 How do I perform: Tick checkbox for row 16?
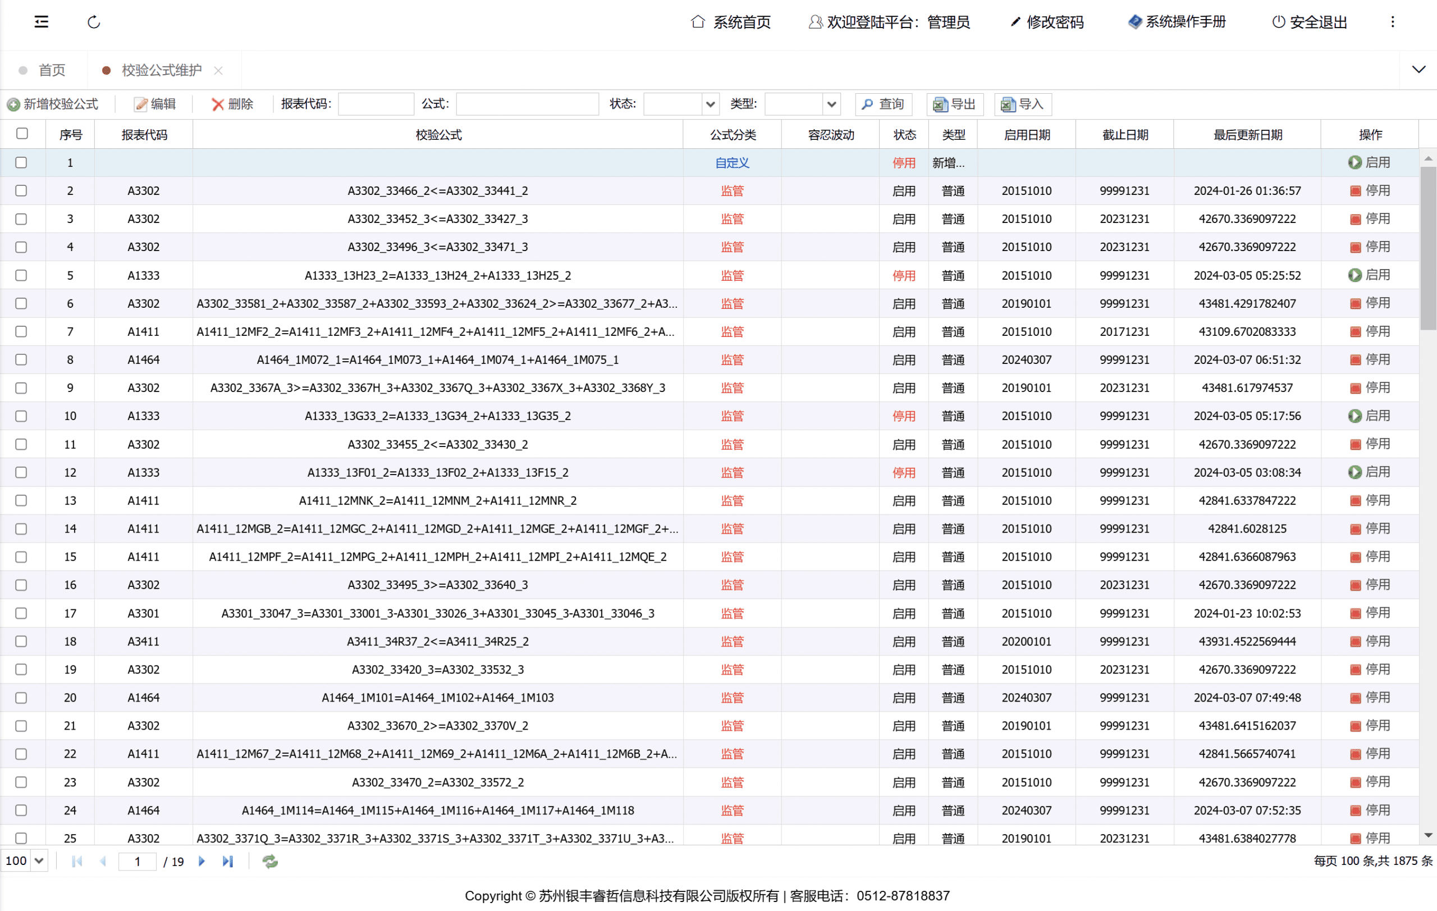pos(21,585)
